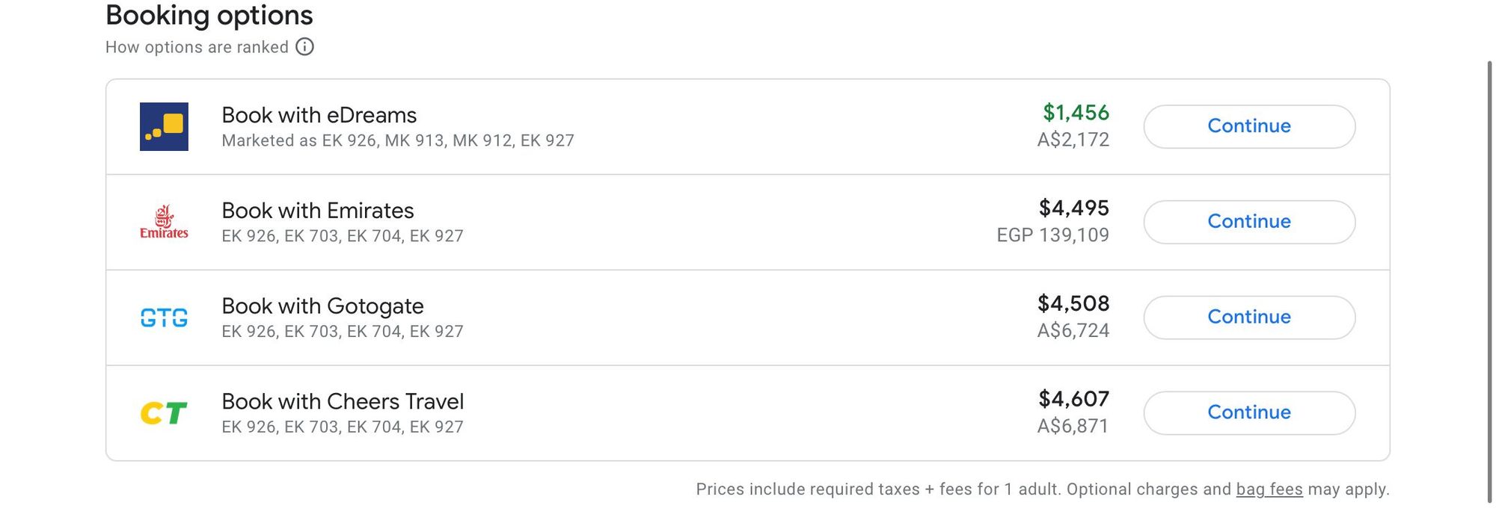Click the Cheers Travel CT logo
The image size is (1496, 517).
[x=164, y=413]
